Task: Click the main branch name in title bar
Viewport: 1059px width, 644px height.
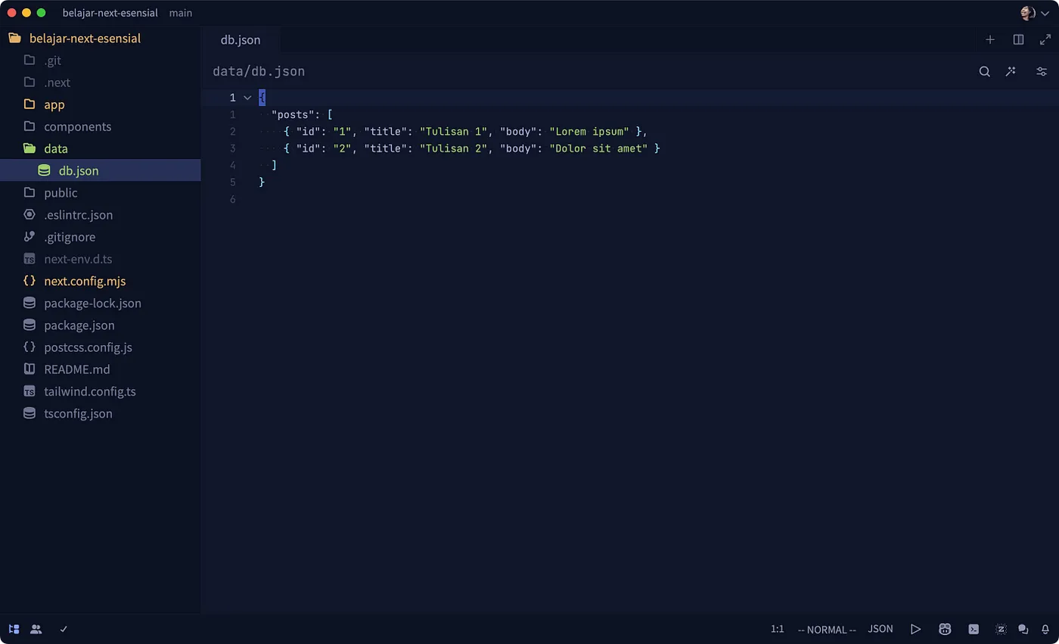Action: pyautogui.click(x=181, y=13)
